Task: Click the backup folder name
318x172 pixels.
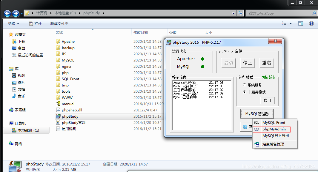Action: pyautogui.click(x=68, y=48)
